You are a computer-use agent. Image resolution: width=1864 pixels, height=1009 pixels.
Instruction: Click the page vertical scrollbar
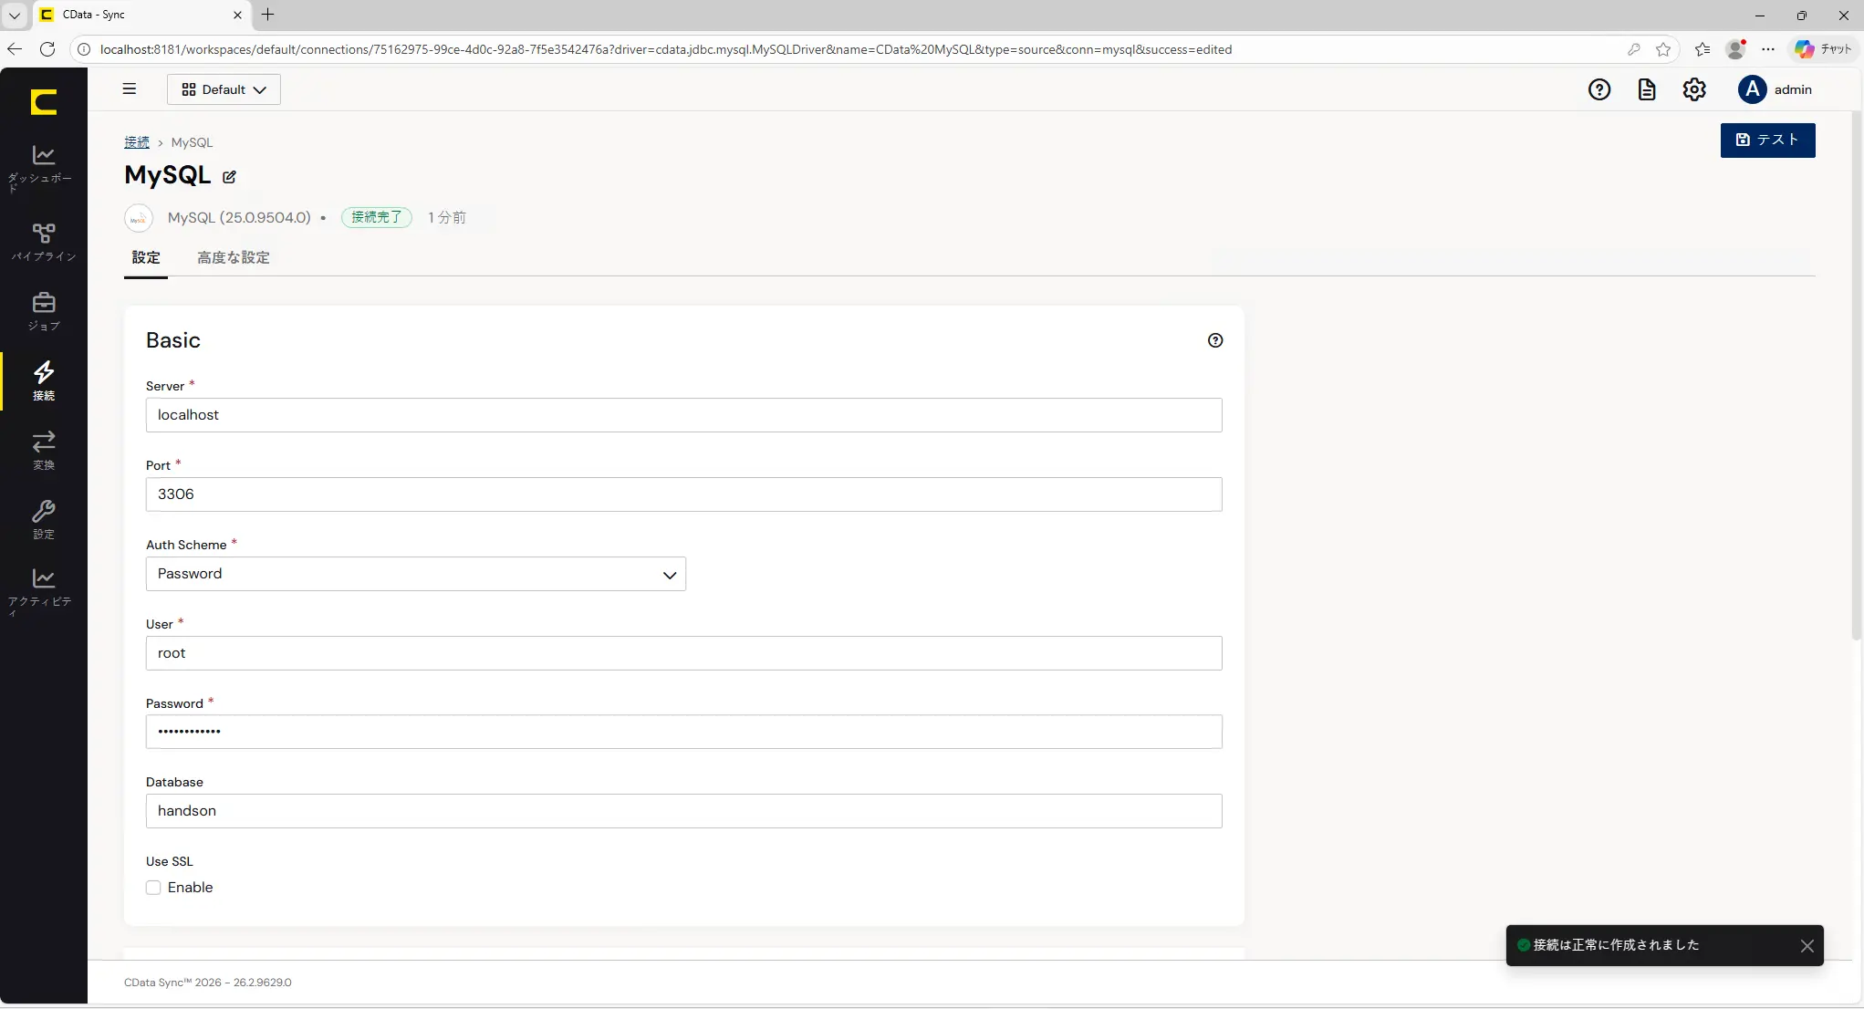click(1858, 374)
